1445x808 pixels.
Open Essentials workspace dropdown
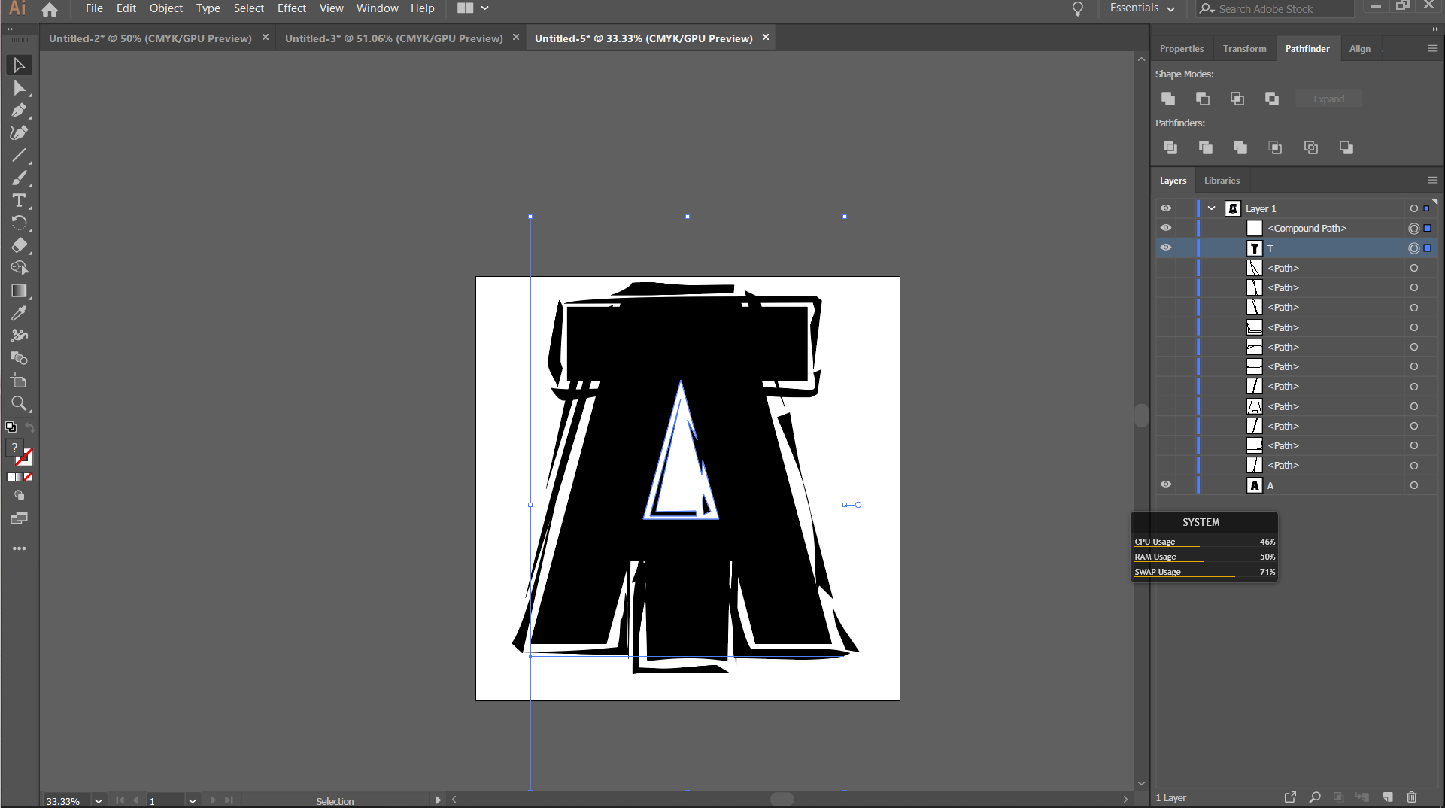coord(1142,8)
